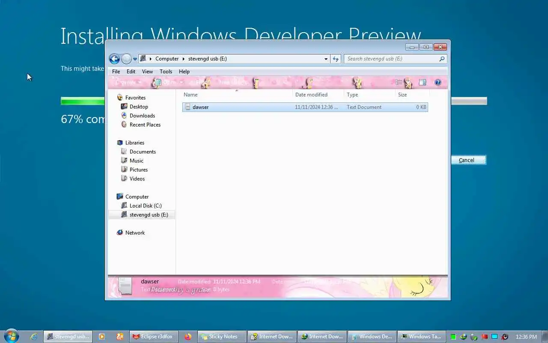Image resolution: width=548 pixels, height=343 pixels.
Task: Open Local Disk (C:) in navigation pane
Action: (x=146, y=206)
